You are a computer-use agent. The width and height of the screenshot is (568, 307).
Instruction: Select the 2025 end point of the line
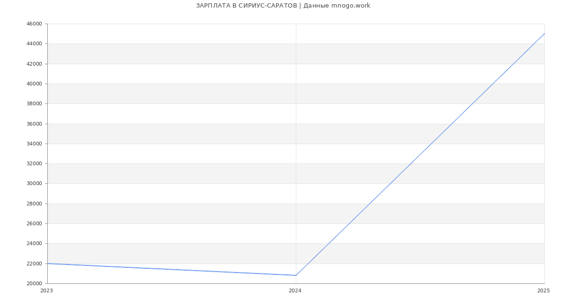[544, 34]
